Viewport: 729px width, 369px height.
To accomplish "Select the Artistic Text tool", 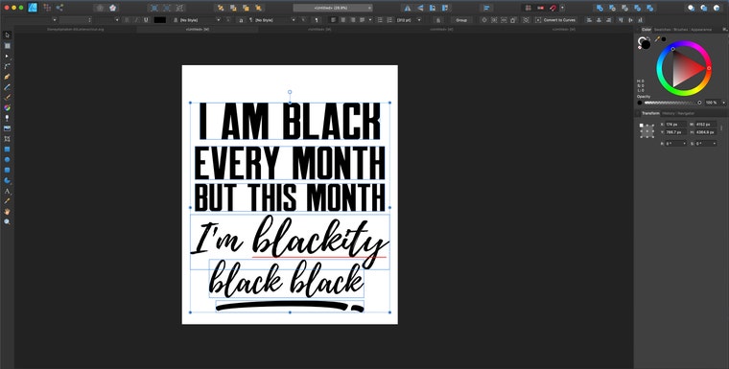I will (7, 191).
